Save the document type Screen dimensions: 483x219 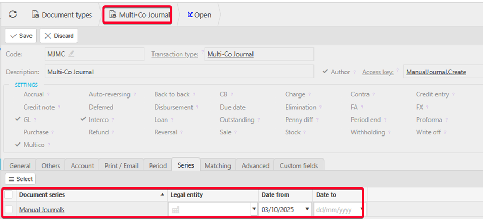coord(21,36)
